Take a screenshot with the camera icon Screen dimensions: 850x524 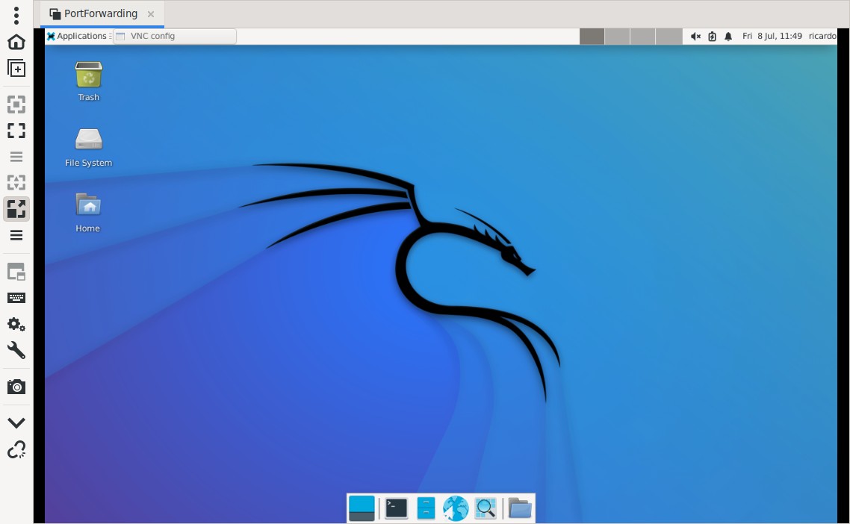[x=16, y=387]
